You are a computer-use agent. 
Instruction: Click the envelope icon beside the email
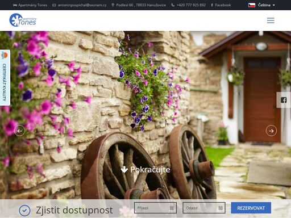point(54,5)
